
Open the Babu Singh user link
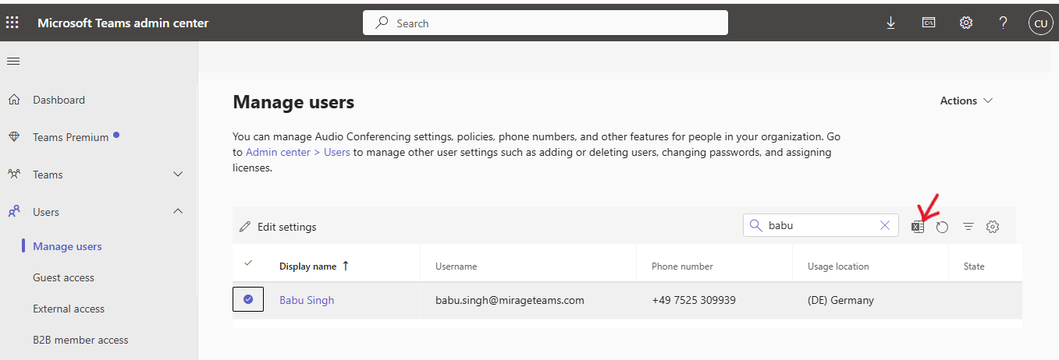click(x=307, y=300)
